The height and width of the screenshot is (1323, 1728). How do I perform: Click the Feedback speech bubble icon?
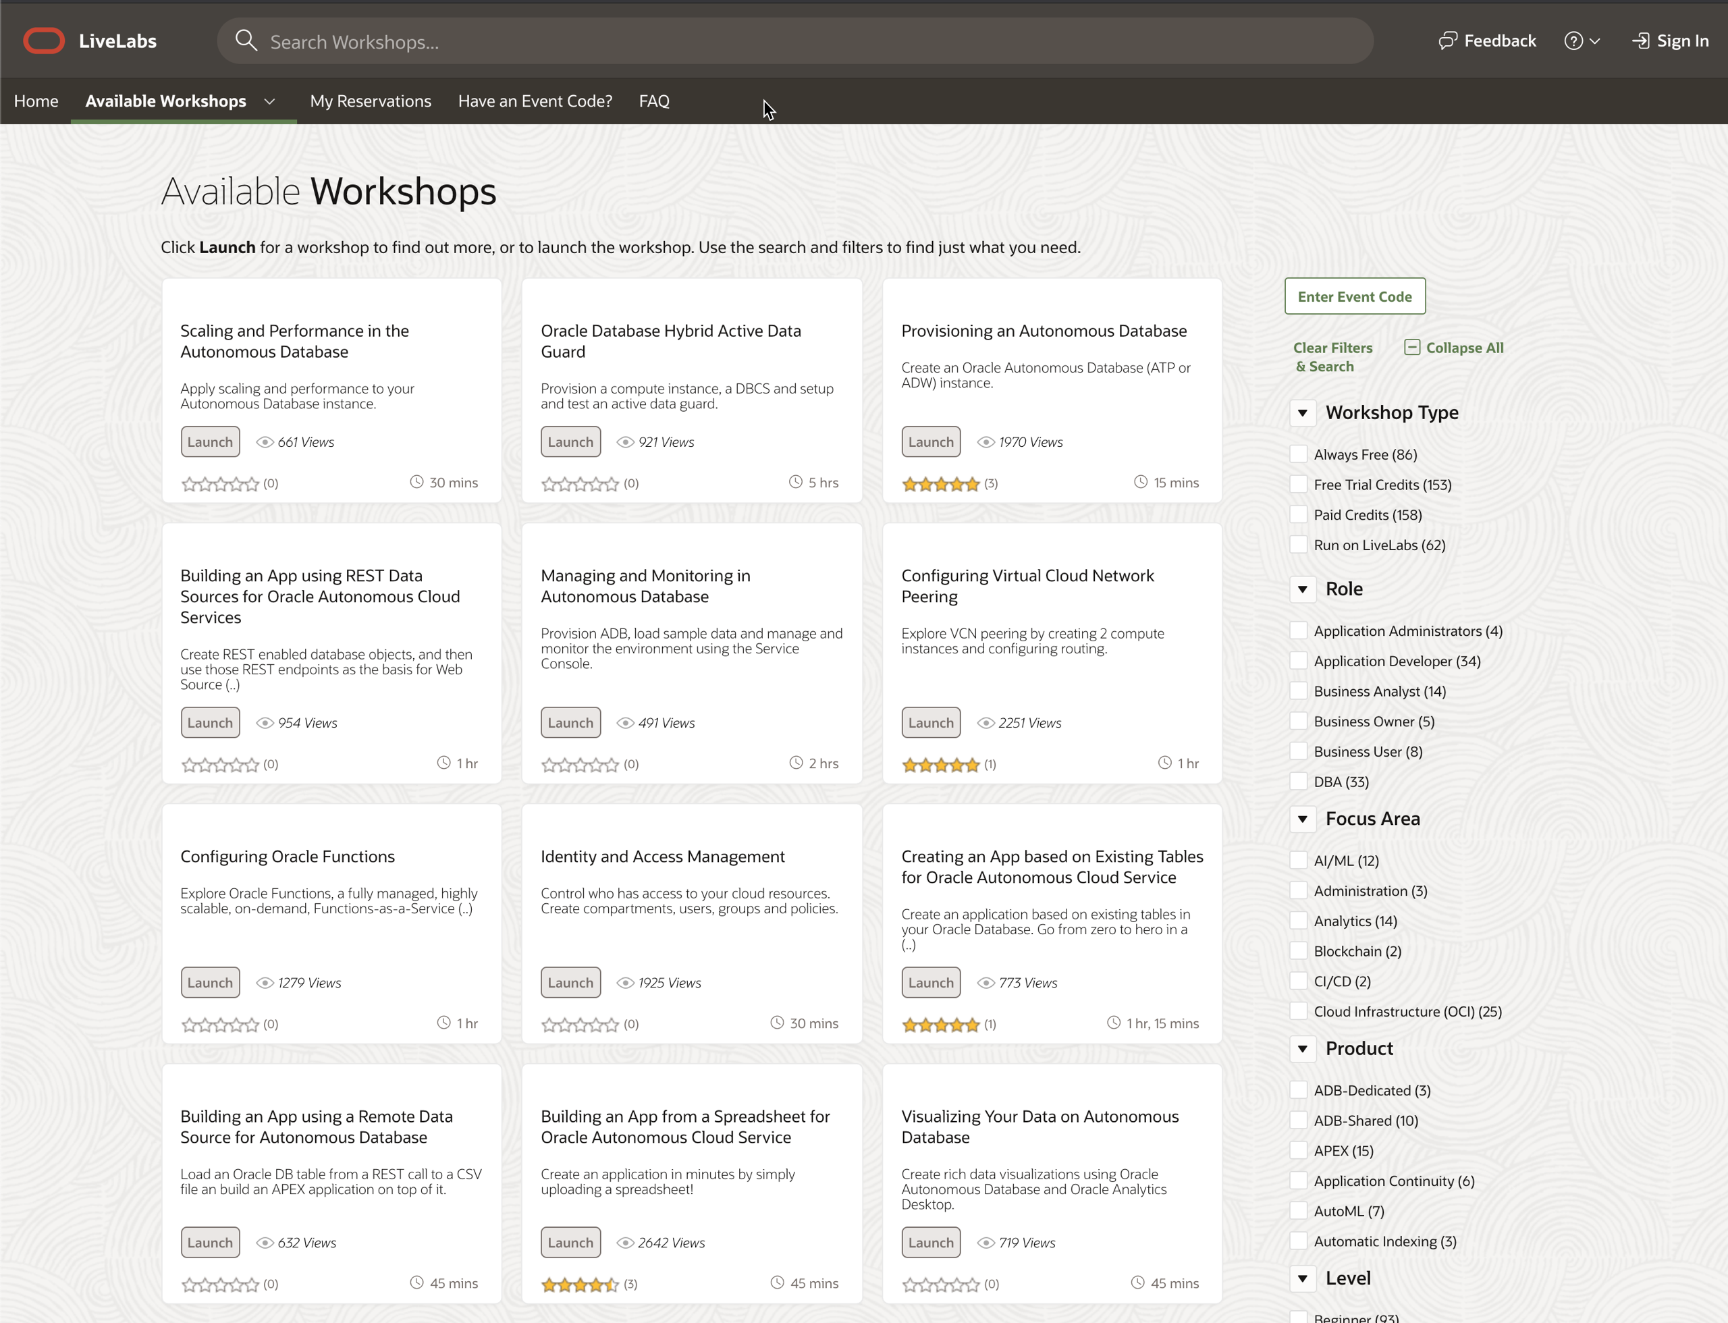click(x=1448, y=41)
